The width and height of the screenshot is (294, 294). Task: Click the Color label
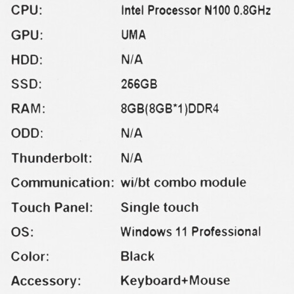(30, 256)
